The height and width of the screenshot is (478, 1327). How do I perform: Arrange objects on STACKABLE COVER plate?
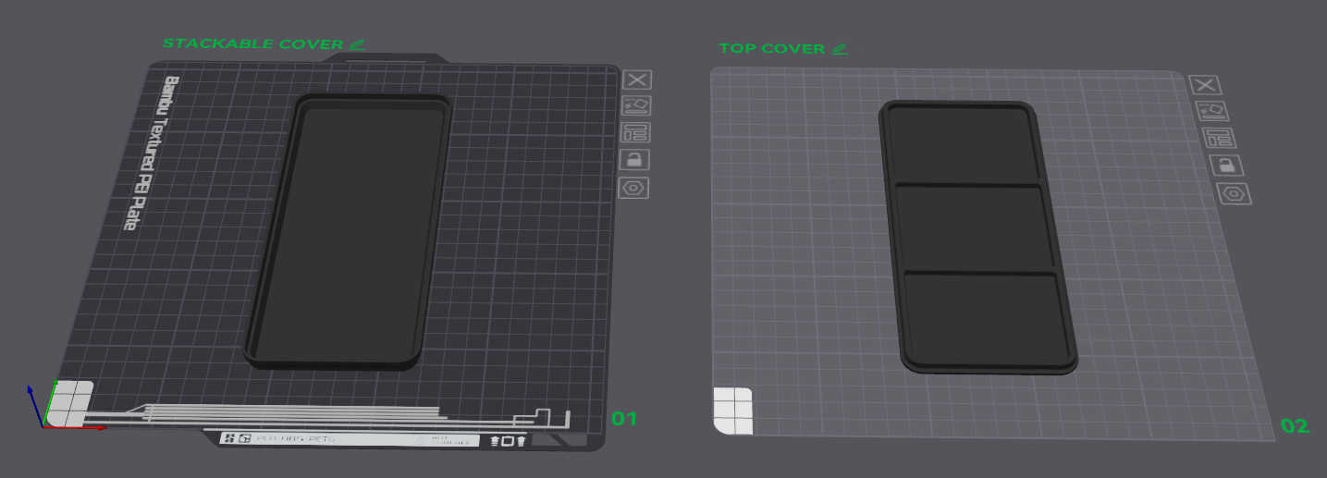(637, 132)
